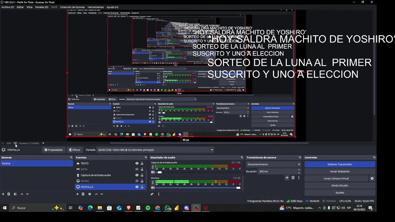Add a new scene in the Escenas panel
The height and width of the screenshot is (222, 395).
pyautogui.click(x=3, y=194)
